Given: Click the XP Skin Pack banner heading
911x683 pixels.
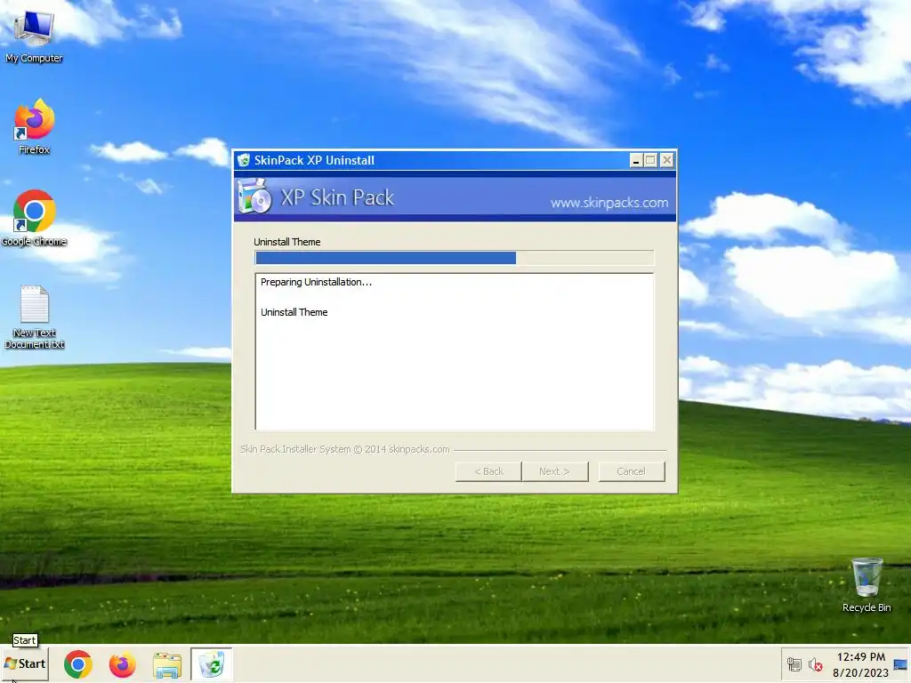Looking at the screenshot, I should pyautogui.click(x=337, y=197).
